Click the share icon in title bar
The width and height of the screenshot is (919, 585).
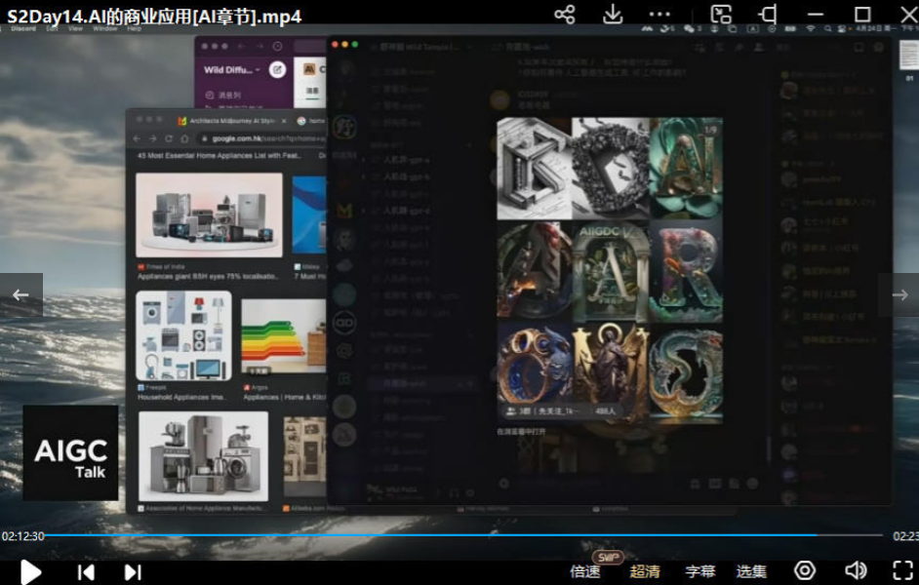(564, 15)
